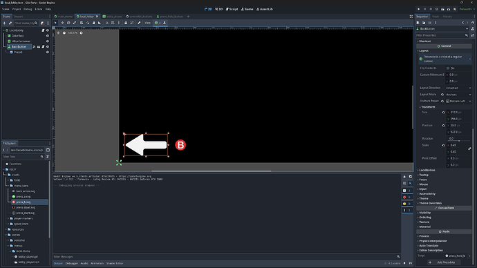Revert the Size property to default
Viewport: 477px width, 268px height.
[x=443, y=113]
